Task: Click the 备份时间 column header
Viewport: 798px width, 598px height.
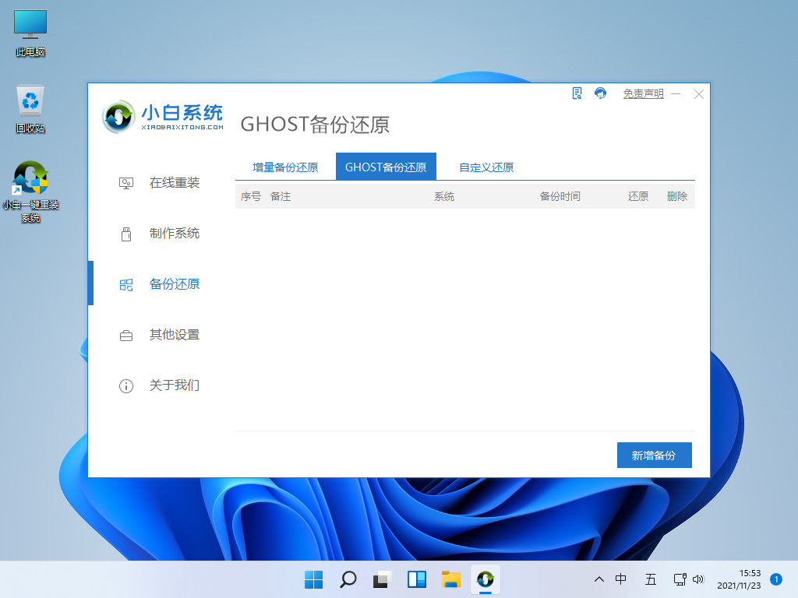Action: pos(560,196)
